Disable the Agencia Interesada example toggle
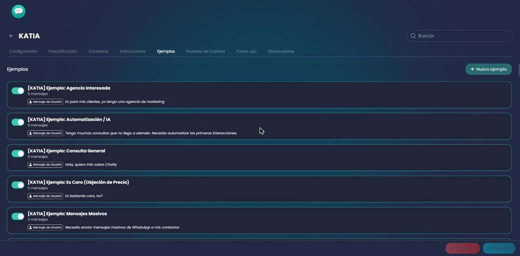The height and width of the screenshot is (256, 520). 18,91
